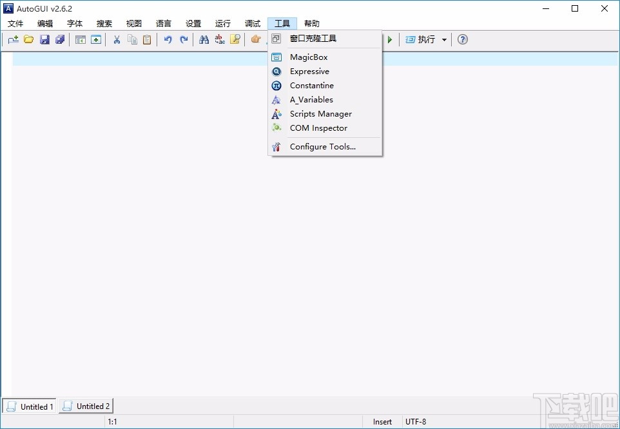The width and height of the screenshot is (620, 429).
Task: Cut selection using scissors icon
Action: tap(117, 39)
